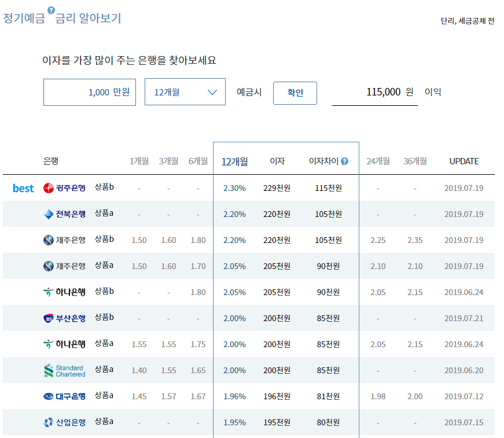
Task: Click 상품b in the 부산은행 row
Action: 104,317
